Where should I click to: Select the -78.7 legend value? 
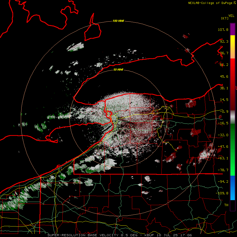(x=223, y=170)
